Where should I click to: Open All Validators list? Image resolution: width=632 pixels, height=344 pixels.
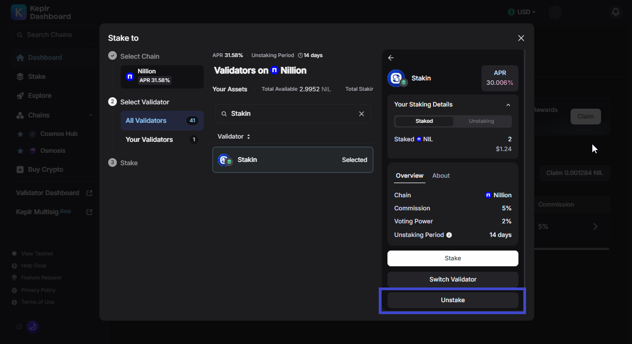tap(162, 121)
